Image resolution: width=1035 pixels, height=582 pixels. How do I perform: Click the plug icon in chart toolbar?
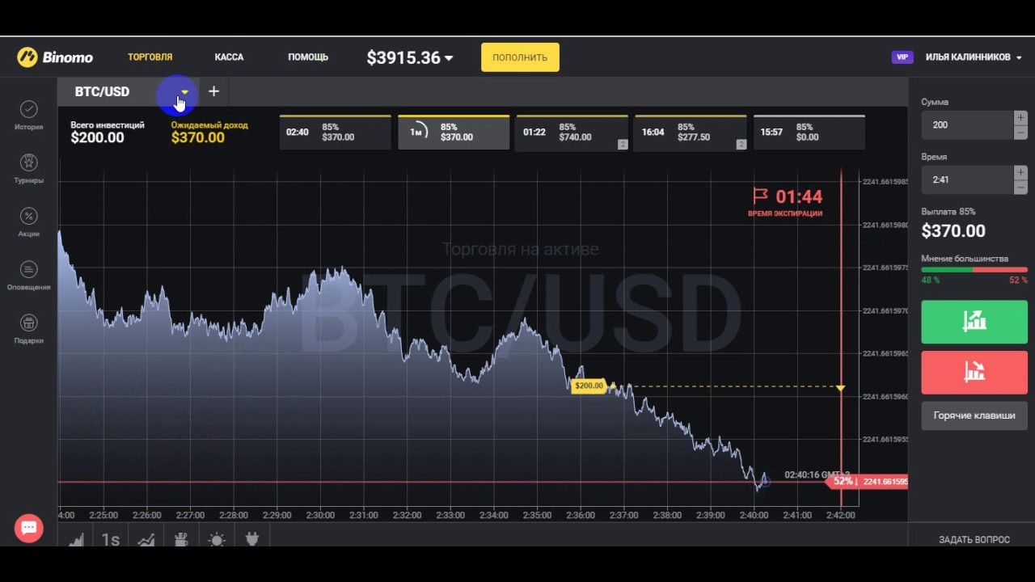pos(251,539)
